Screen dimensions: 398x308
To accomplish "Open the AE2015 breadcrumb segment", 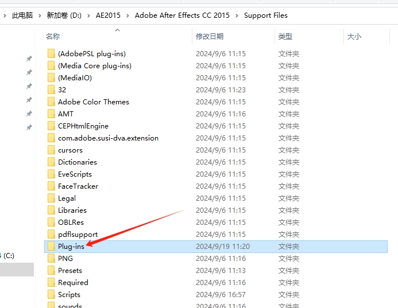I will click(108, 15).
